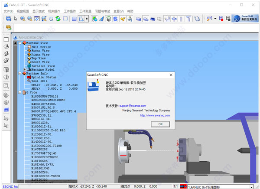This screenshot has width=260, height=189.
Task: Click the REL:X -27.245 coordinate row
Action: pyautogui.click(x=55, y=85)
